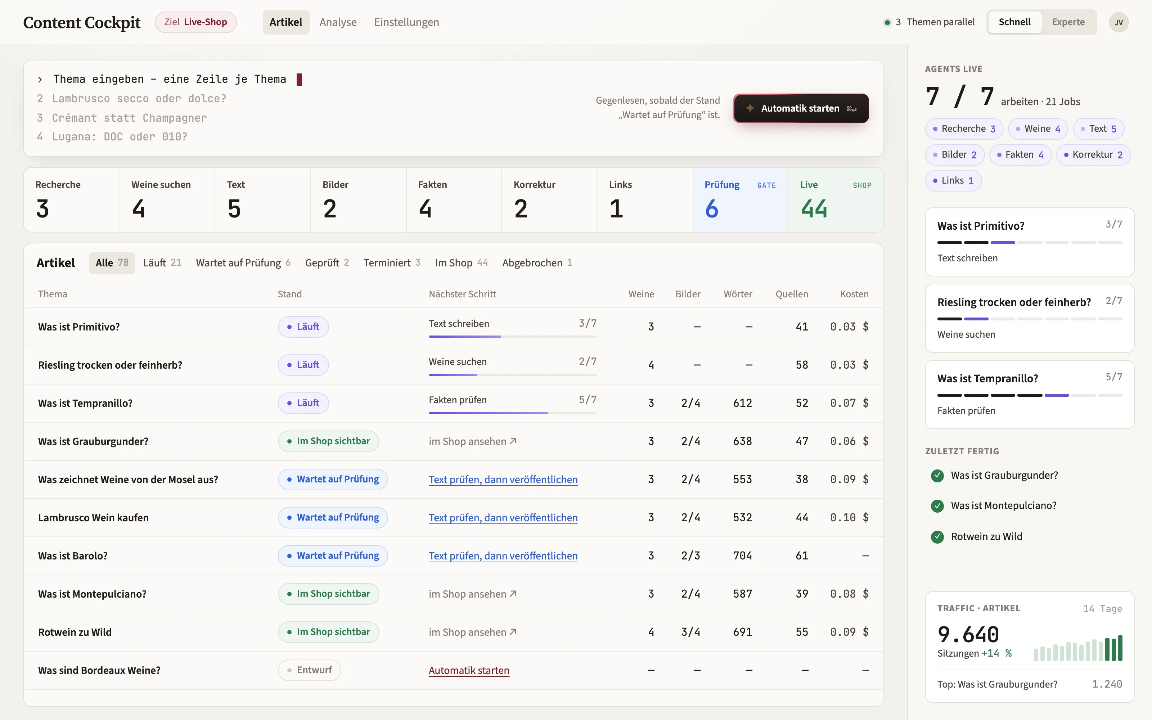Select the Bilder stage card
Screen dimensions: 1152x720
point(359,200)
